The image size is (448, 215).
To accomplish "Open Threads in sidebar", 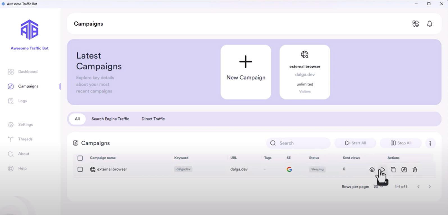I will [x=20, y=139].
